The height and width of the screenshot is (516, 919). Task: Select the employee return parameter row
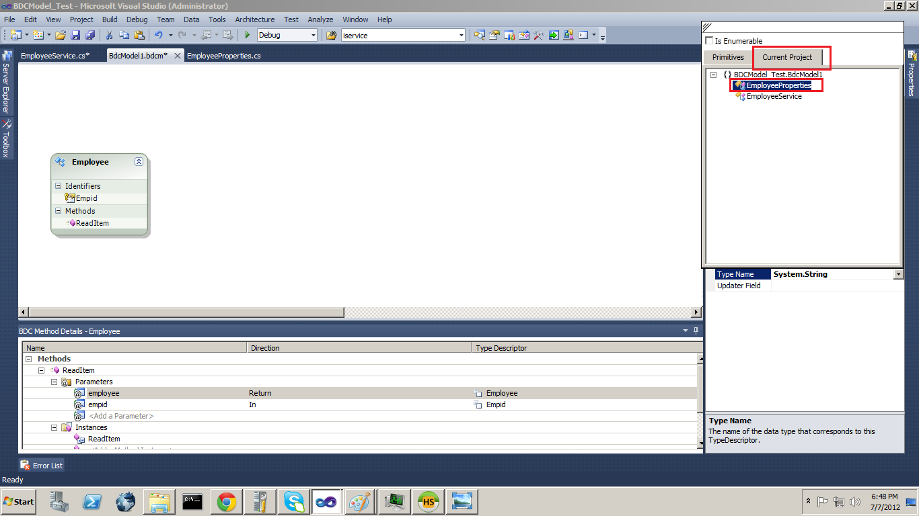click(360, 393)
